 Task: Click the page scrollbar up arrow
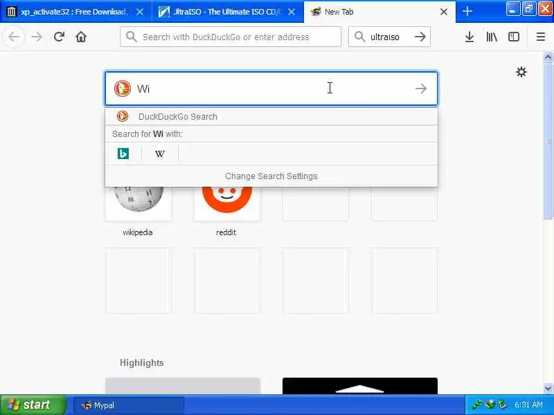pyautogui.click(x=548, y=57)
